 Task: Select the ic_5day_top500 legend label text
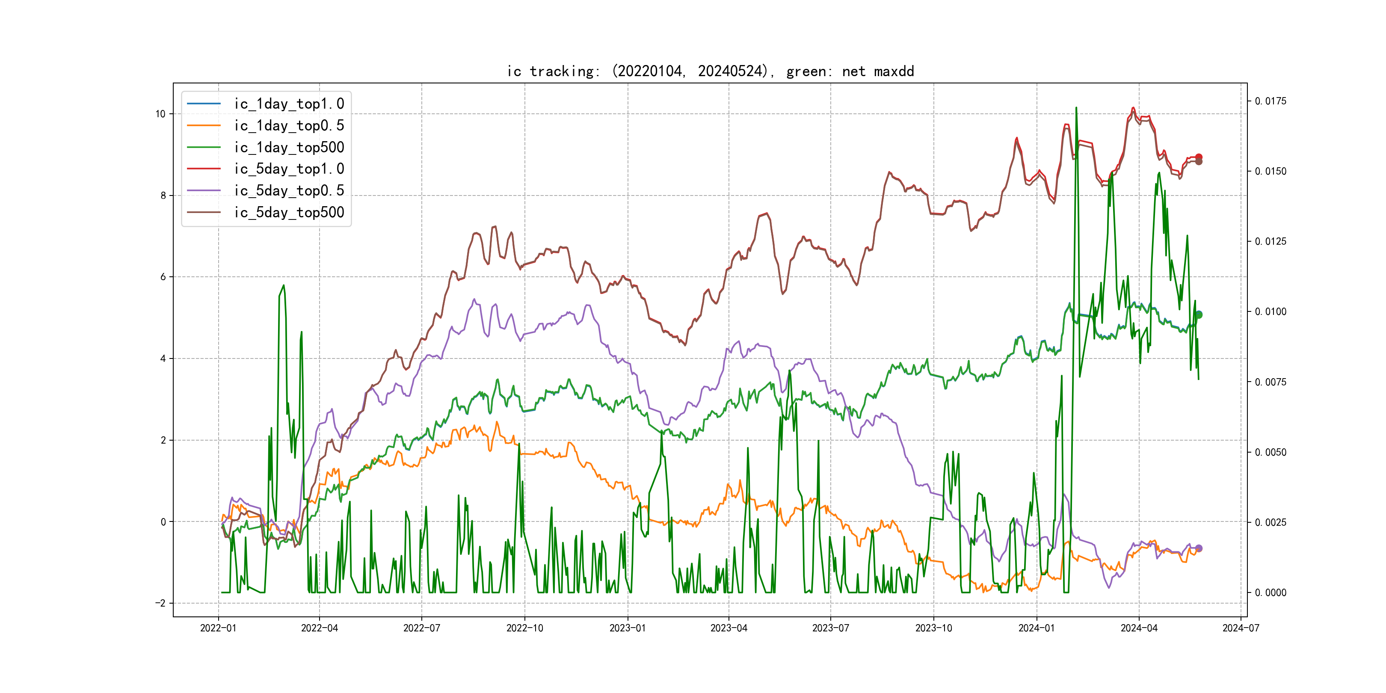point(289,212)
